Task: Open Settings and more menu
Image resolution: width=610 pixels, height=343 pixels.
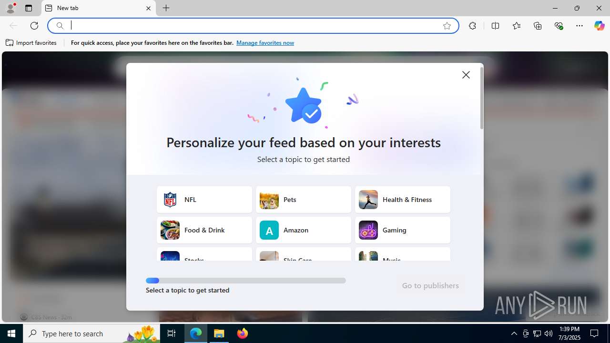Action: pyautogui.click(x=579, y=26)
